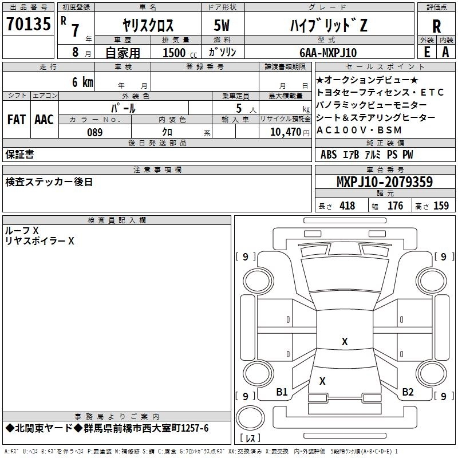Click shift type FAT
Viewport: 458px width, 458px height.
click(x=17, y=120)
